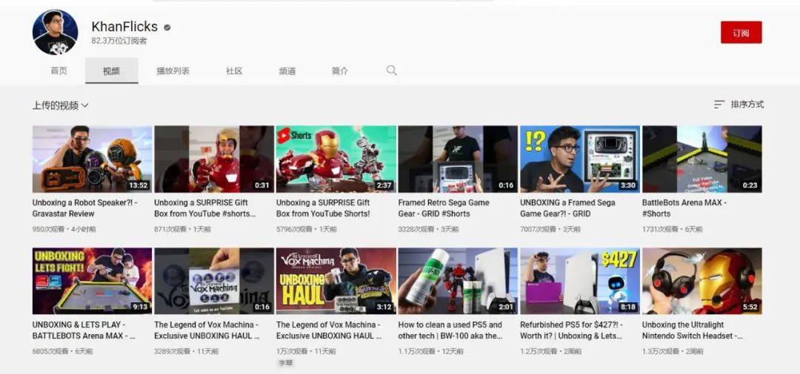This screenshot has height=374, width=800.
Task: Open the 简介 tab
Action: 340,71
